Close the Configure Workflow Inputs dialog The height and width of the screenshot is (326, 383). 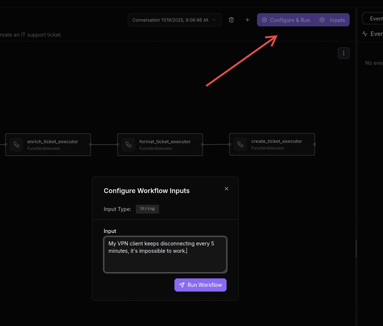click(227, 189)
